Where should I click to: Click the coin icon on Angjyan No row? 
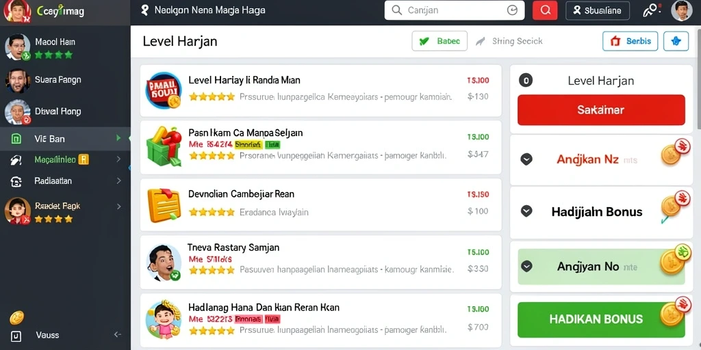pyautogui.click(x=675, y=259)
